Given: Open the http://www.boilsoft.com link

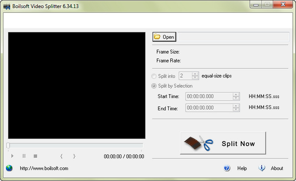Looking at the screenshot, I should [x=44, y=168].
